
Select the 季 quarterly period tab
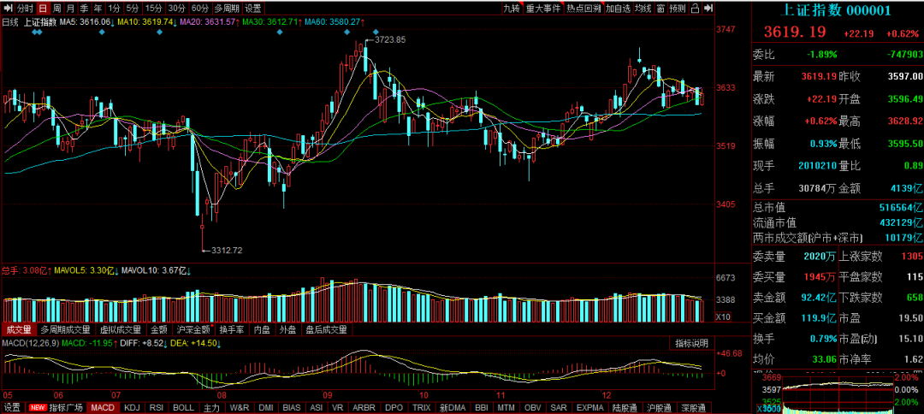click(x=84, y=9)
